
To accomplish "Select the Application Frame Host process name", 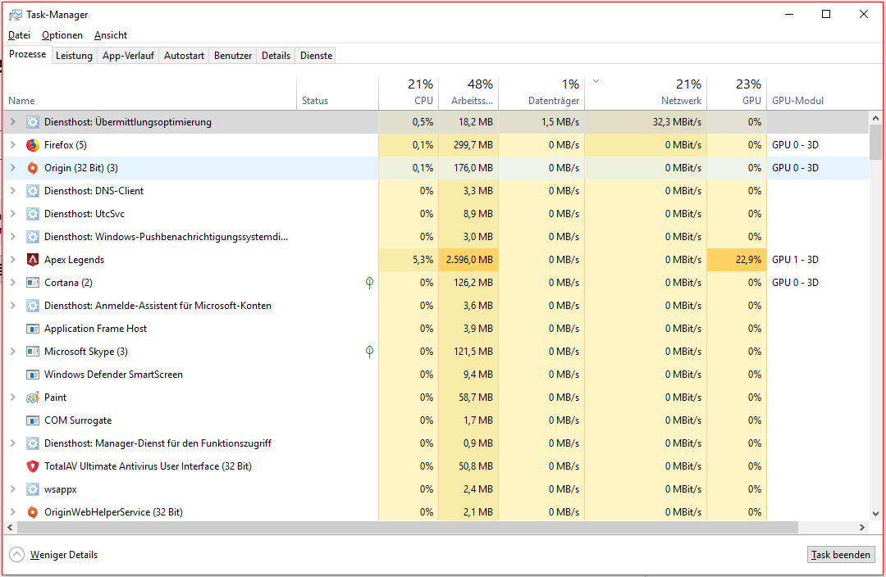I will coord(95,329).
